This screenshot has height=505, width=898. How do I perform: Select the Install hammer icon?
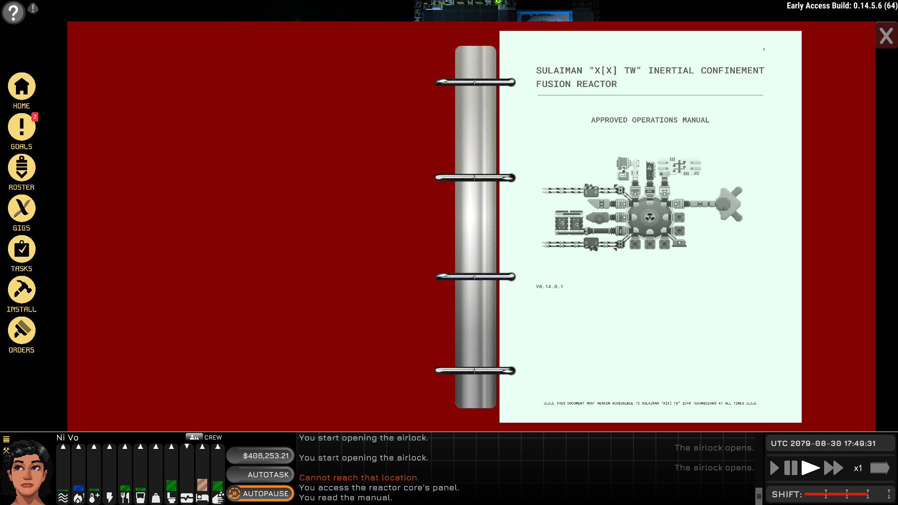(x=22, y=290)
